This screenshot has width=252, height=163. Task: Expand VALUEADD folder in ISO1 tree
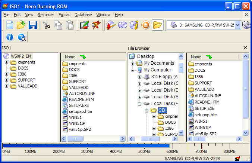point(6,86)
